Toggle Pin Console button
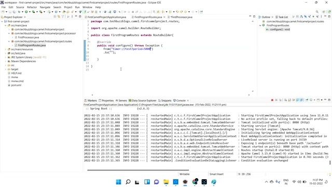This screenshot has height=187, width=332. pos(307,100)
